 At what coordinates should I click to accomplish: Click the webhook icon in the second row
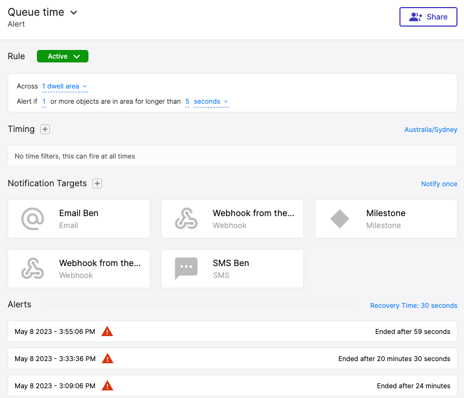(33, 269)
